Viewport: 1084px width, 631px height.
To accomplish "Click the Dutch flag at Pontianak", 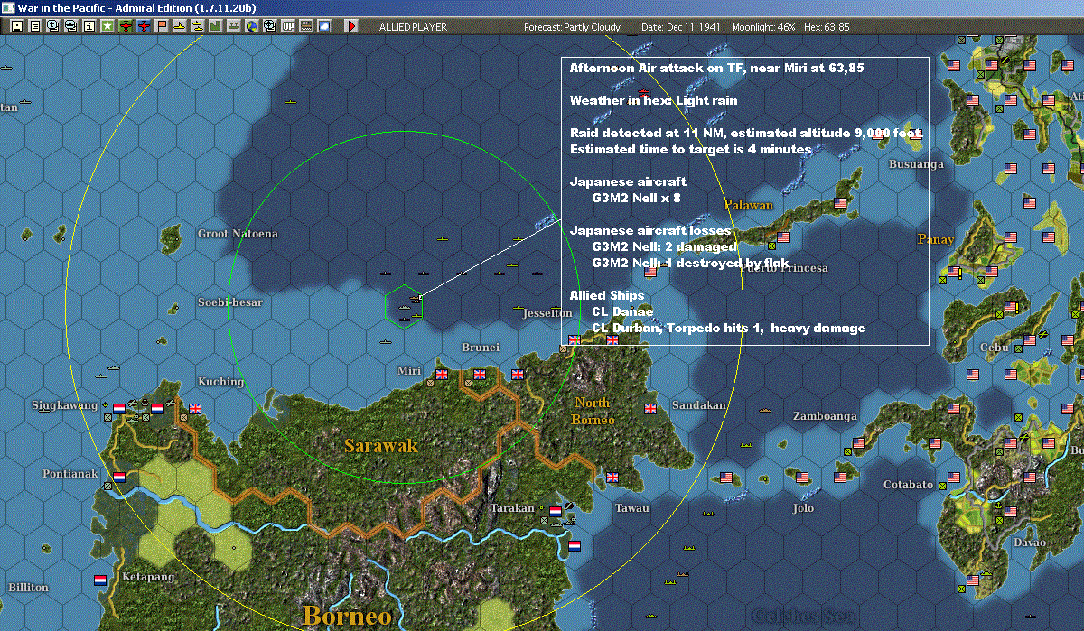I will pos(119,477).
